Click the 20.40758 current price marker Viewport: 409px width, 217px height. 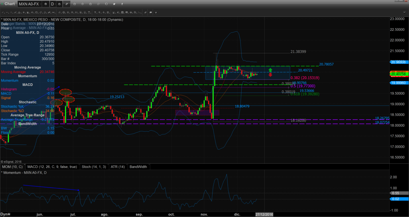pos(399,74)
